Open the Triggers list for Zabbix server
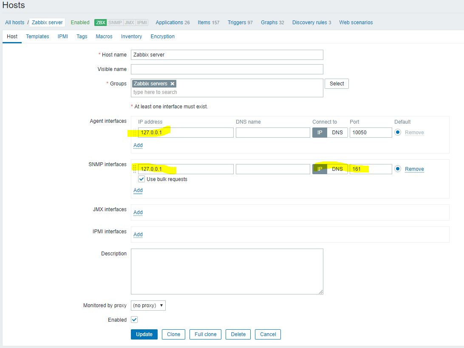Viewport: 464px width, 348px height. pyautogui.click(x=237, y=22)
